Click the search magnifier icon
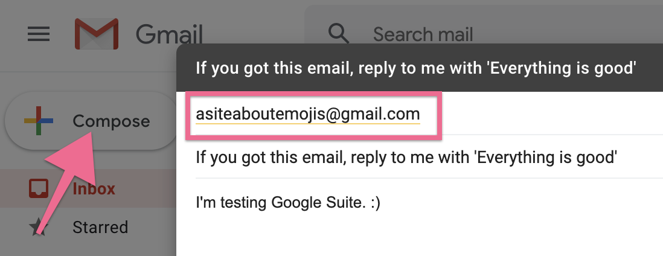This screenshot has height=256, width=663. 338,33
